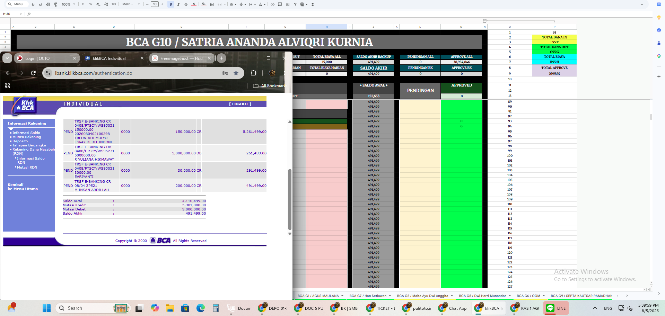This screenshot has height=316, width=665.
Task: Open the Mutasi RDN link
Action: pos(27,168)
